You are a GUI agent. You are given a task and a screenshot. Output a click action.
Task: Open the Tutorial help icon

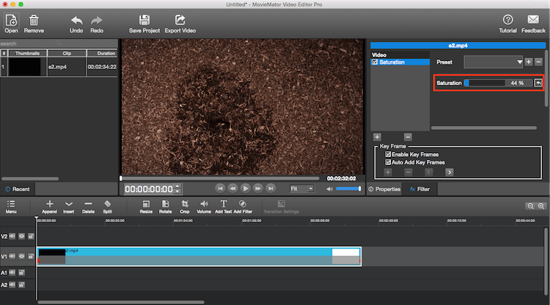point(507,24)
